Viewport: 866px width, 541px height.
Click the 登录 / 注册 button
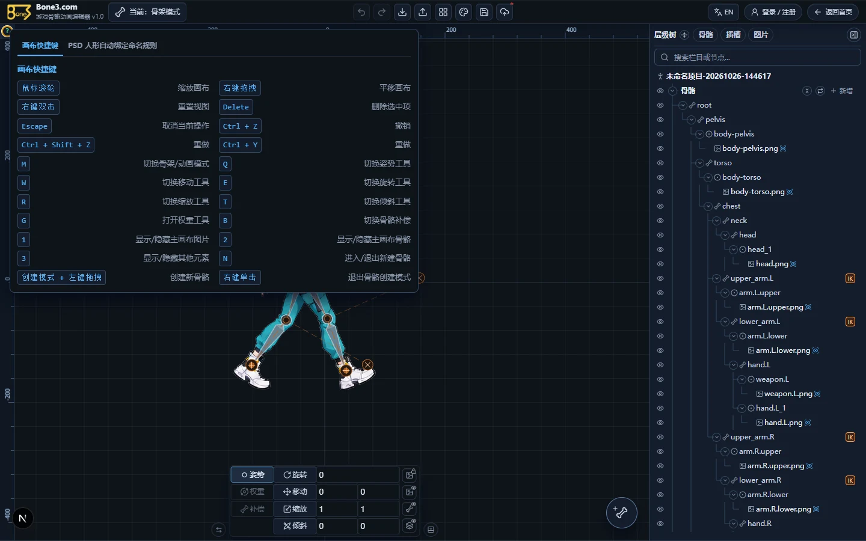click(x=773, y=12)
